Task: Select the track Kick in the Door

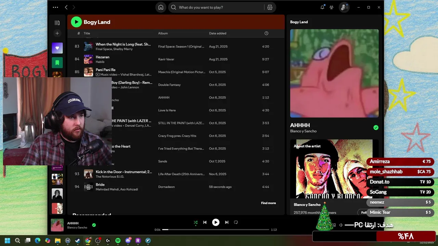Action: tap(176, 174)
